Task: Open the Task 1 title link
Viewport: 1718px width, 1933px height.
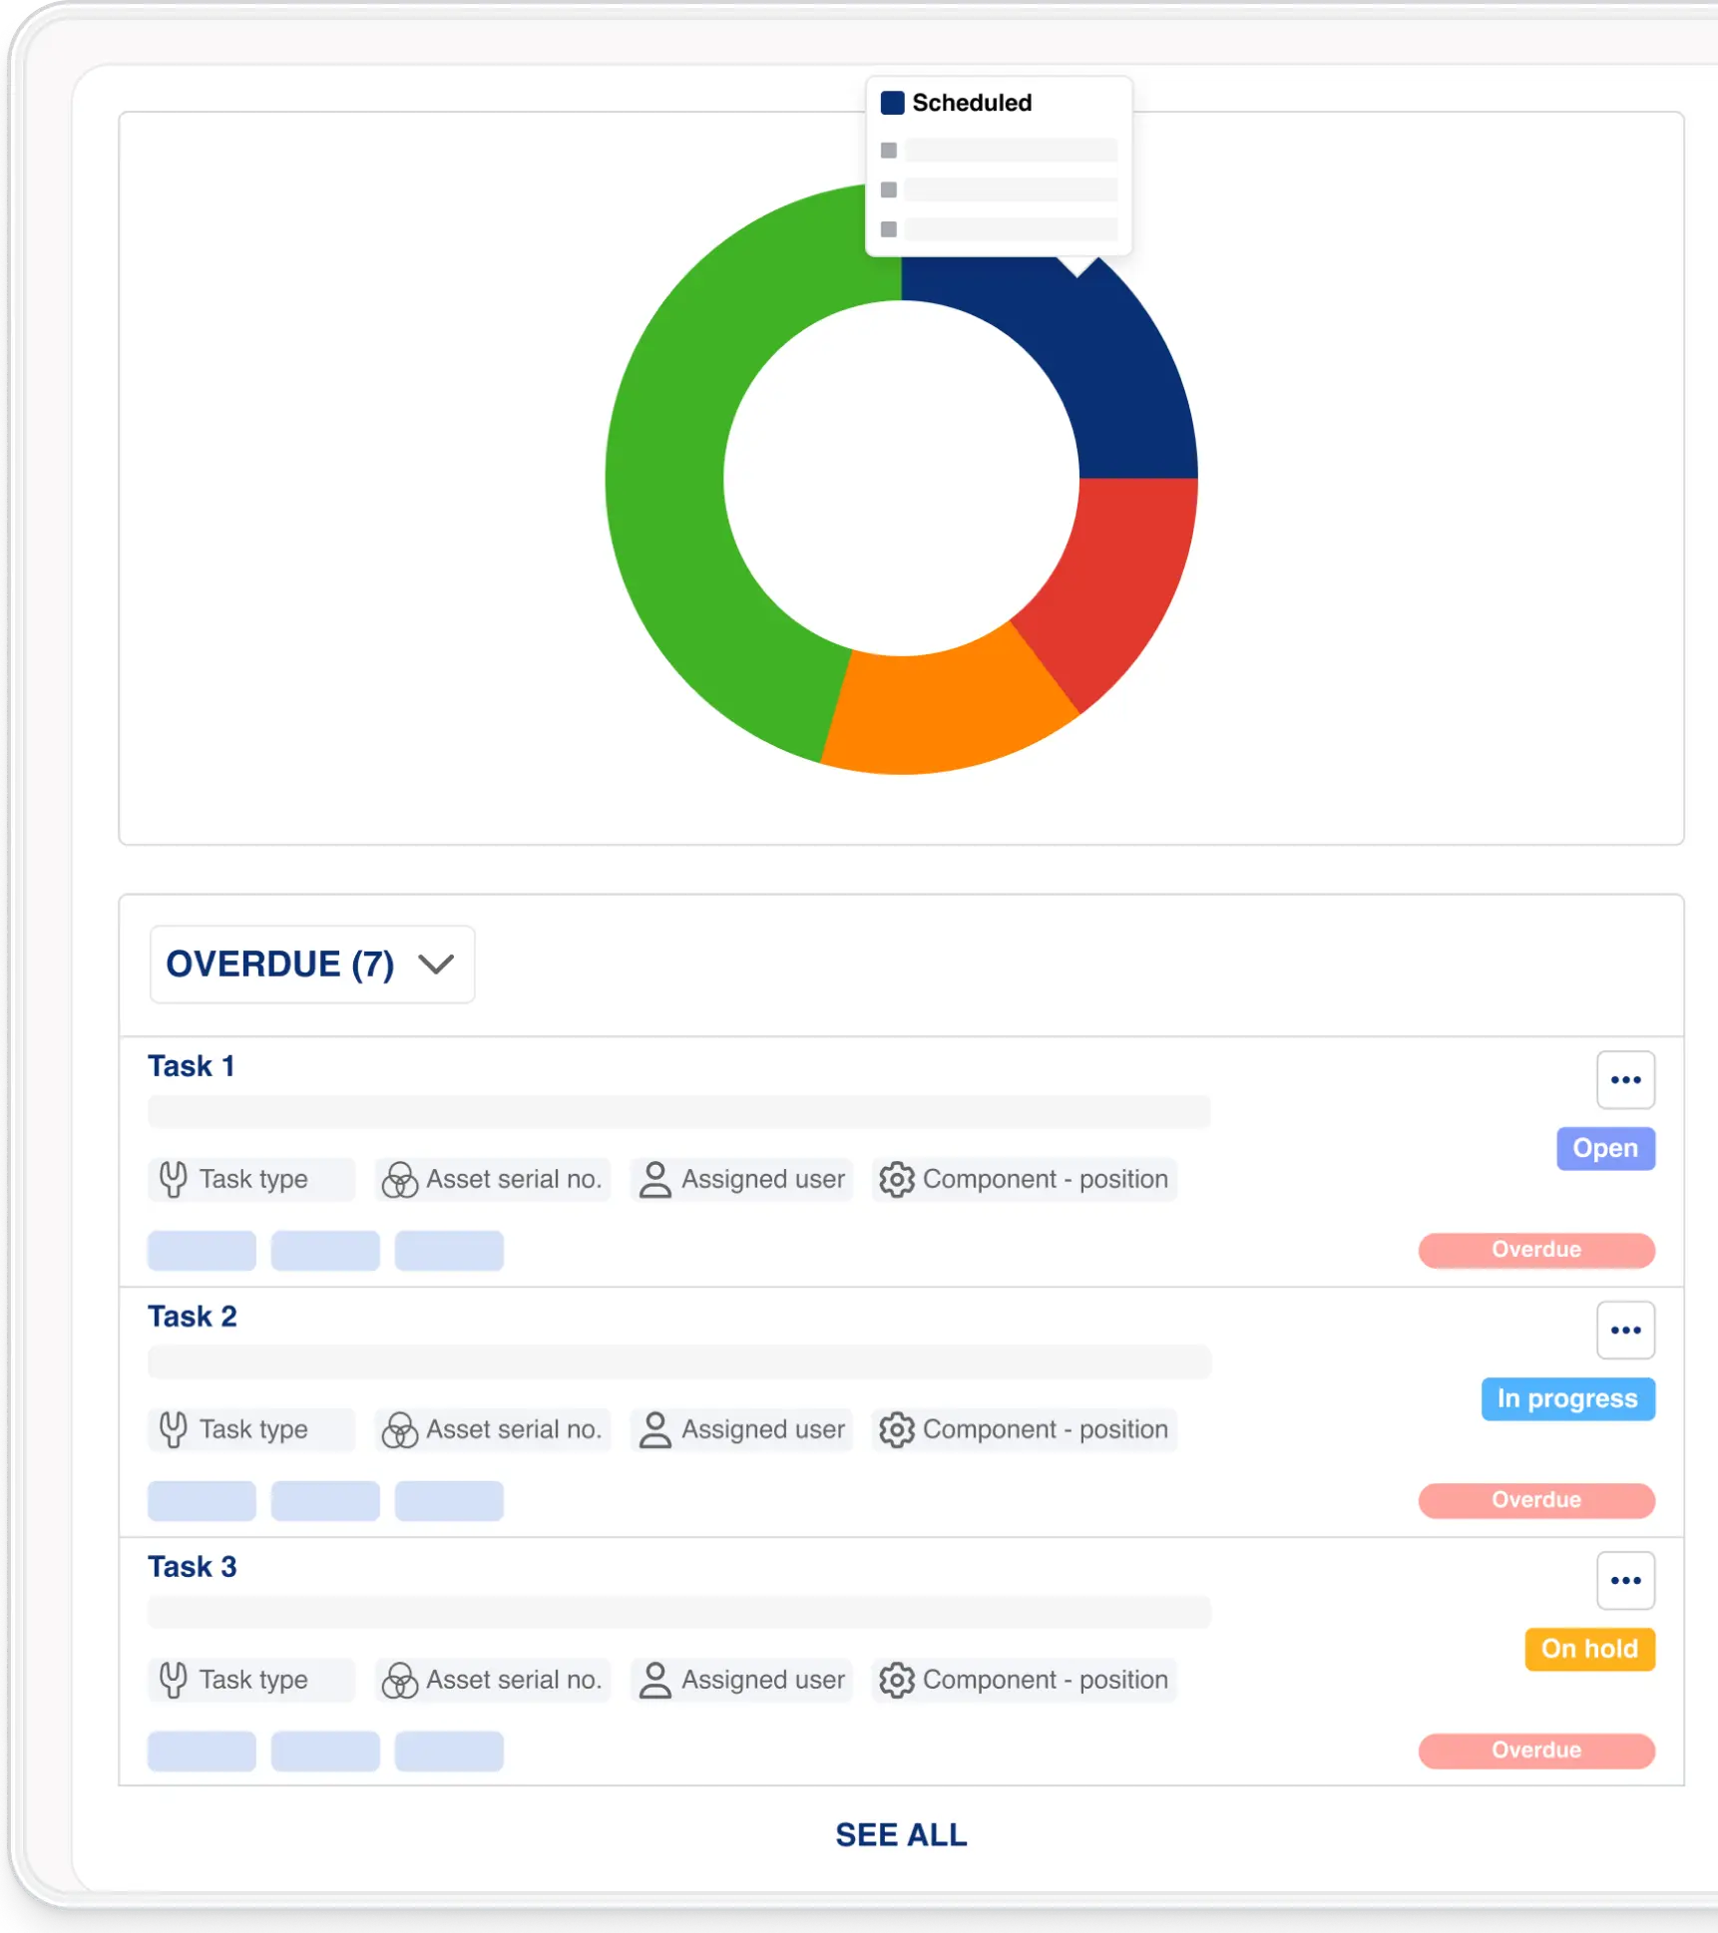Action: pos(192,1066)
